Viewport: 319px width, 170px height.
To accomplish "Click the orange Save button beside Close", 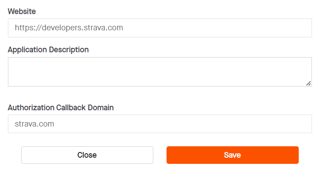I will tap(233, 155).
